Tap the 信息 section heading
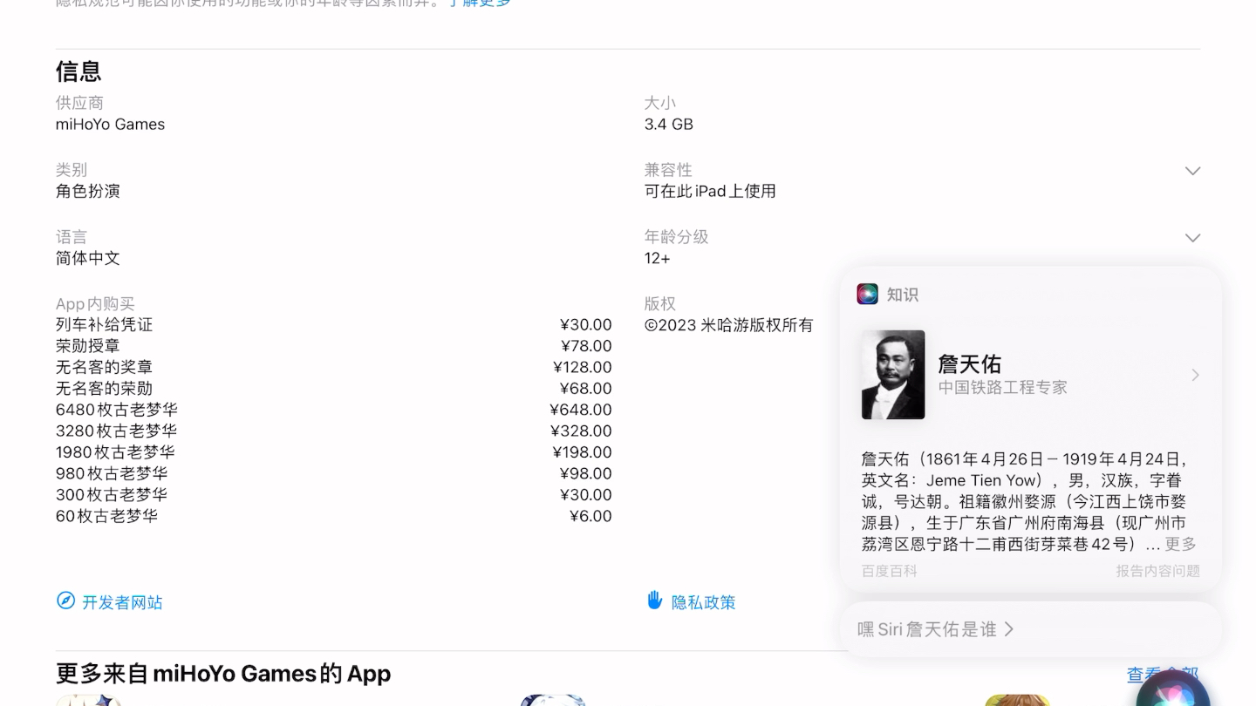Screen dimensions: 1256x706 click(78, 71)
